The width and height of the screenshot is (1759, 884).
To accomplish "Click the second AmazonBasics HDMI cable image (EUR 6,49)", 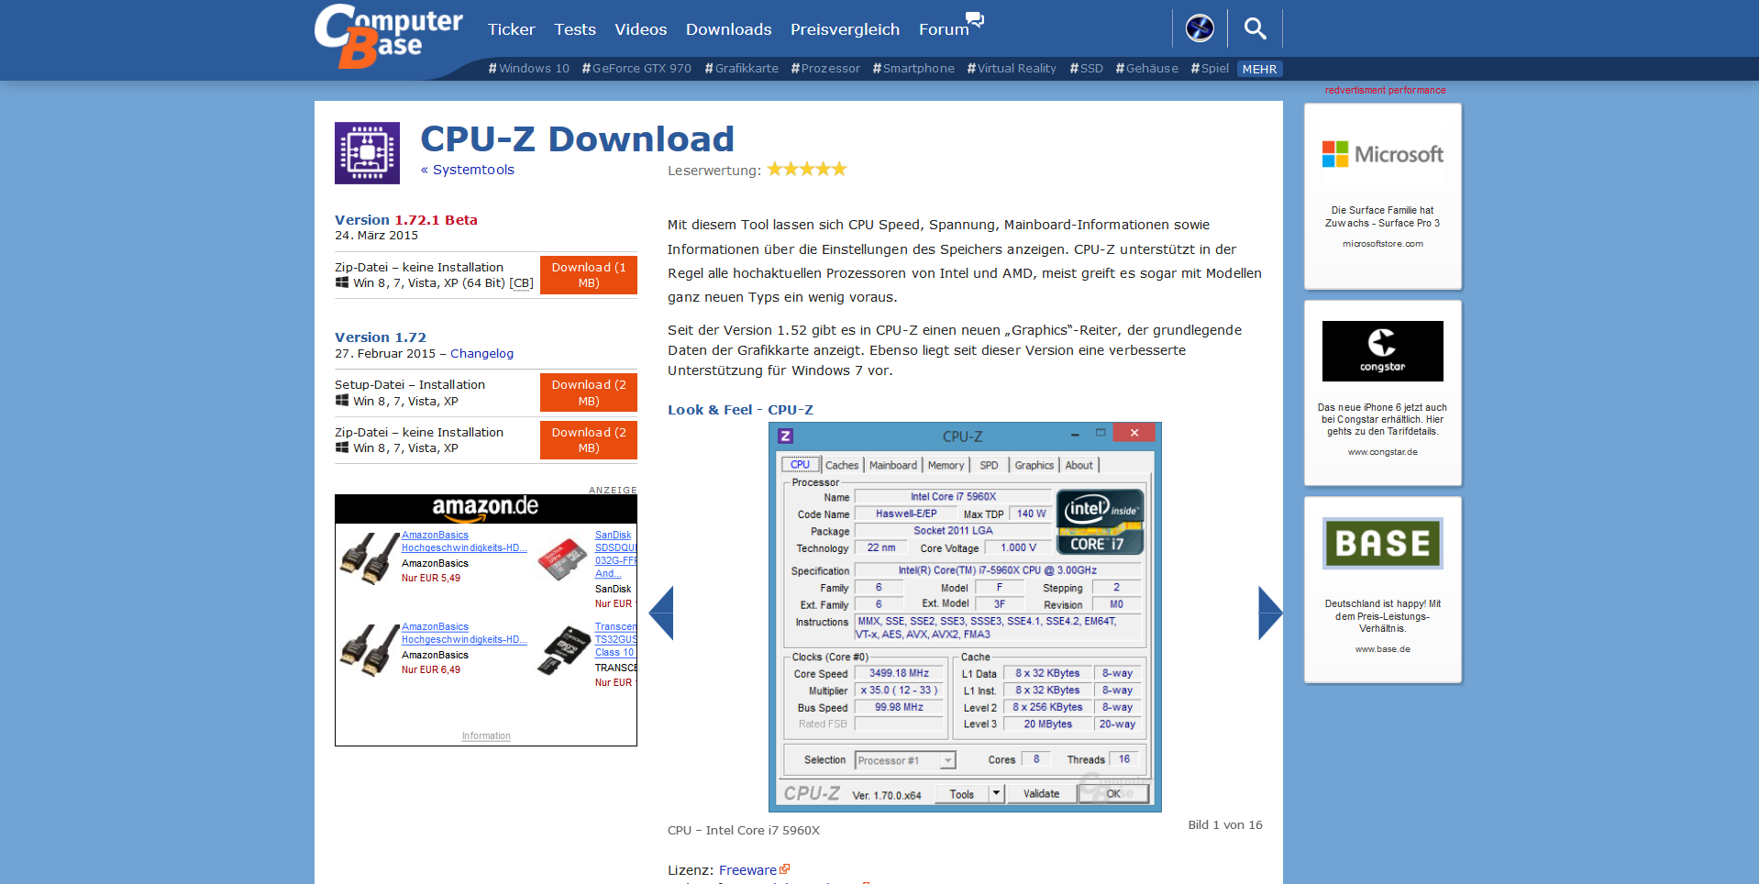I will pyautogui.click(x=369, y=650).
